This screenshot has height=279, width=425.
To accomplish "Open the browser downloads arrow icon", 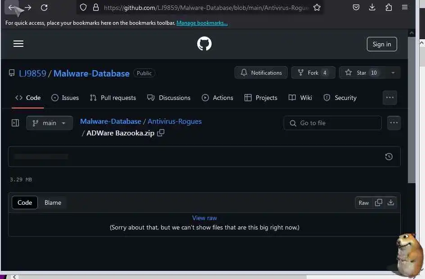I will (x=372, y=7).
